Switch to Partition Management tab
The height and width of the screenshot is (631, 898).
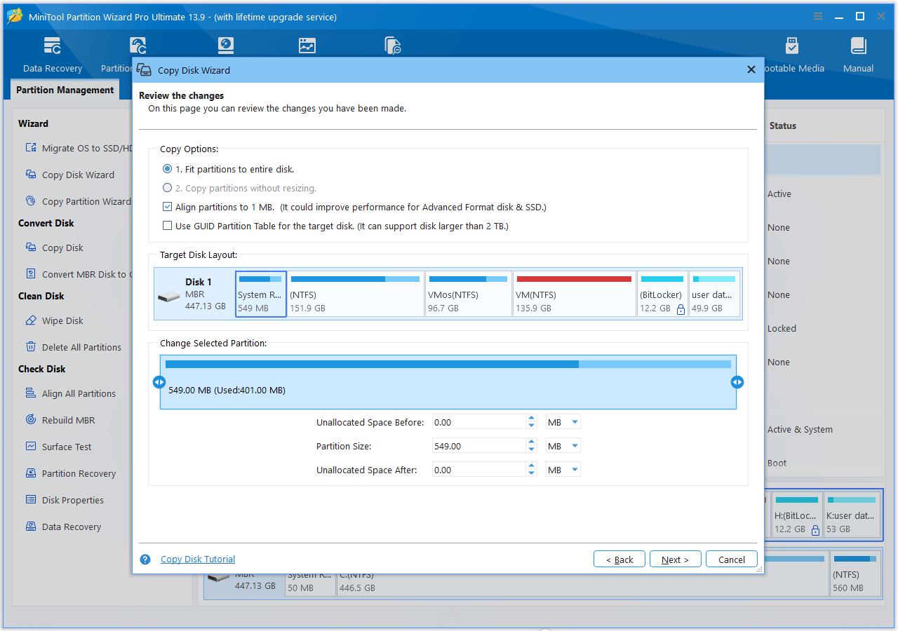coord(65,90)
